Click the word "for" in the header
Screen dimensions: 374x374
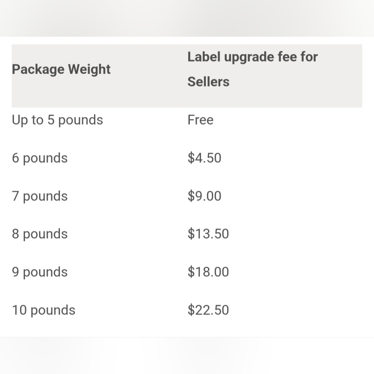coord(309,57)
